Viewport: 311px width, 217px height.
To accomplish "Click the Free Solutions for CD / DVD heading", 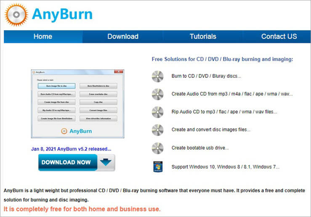I will (x=222, y=59).
